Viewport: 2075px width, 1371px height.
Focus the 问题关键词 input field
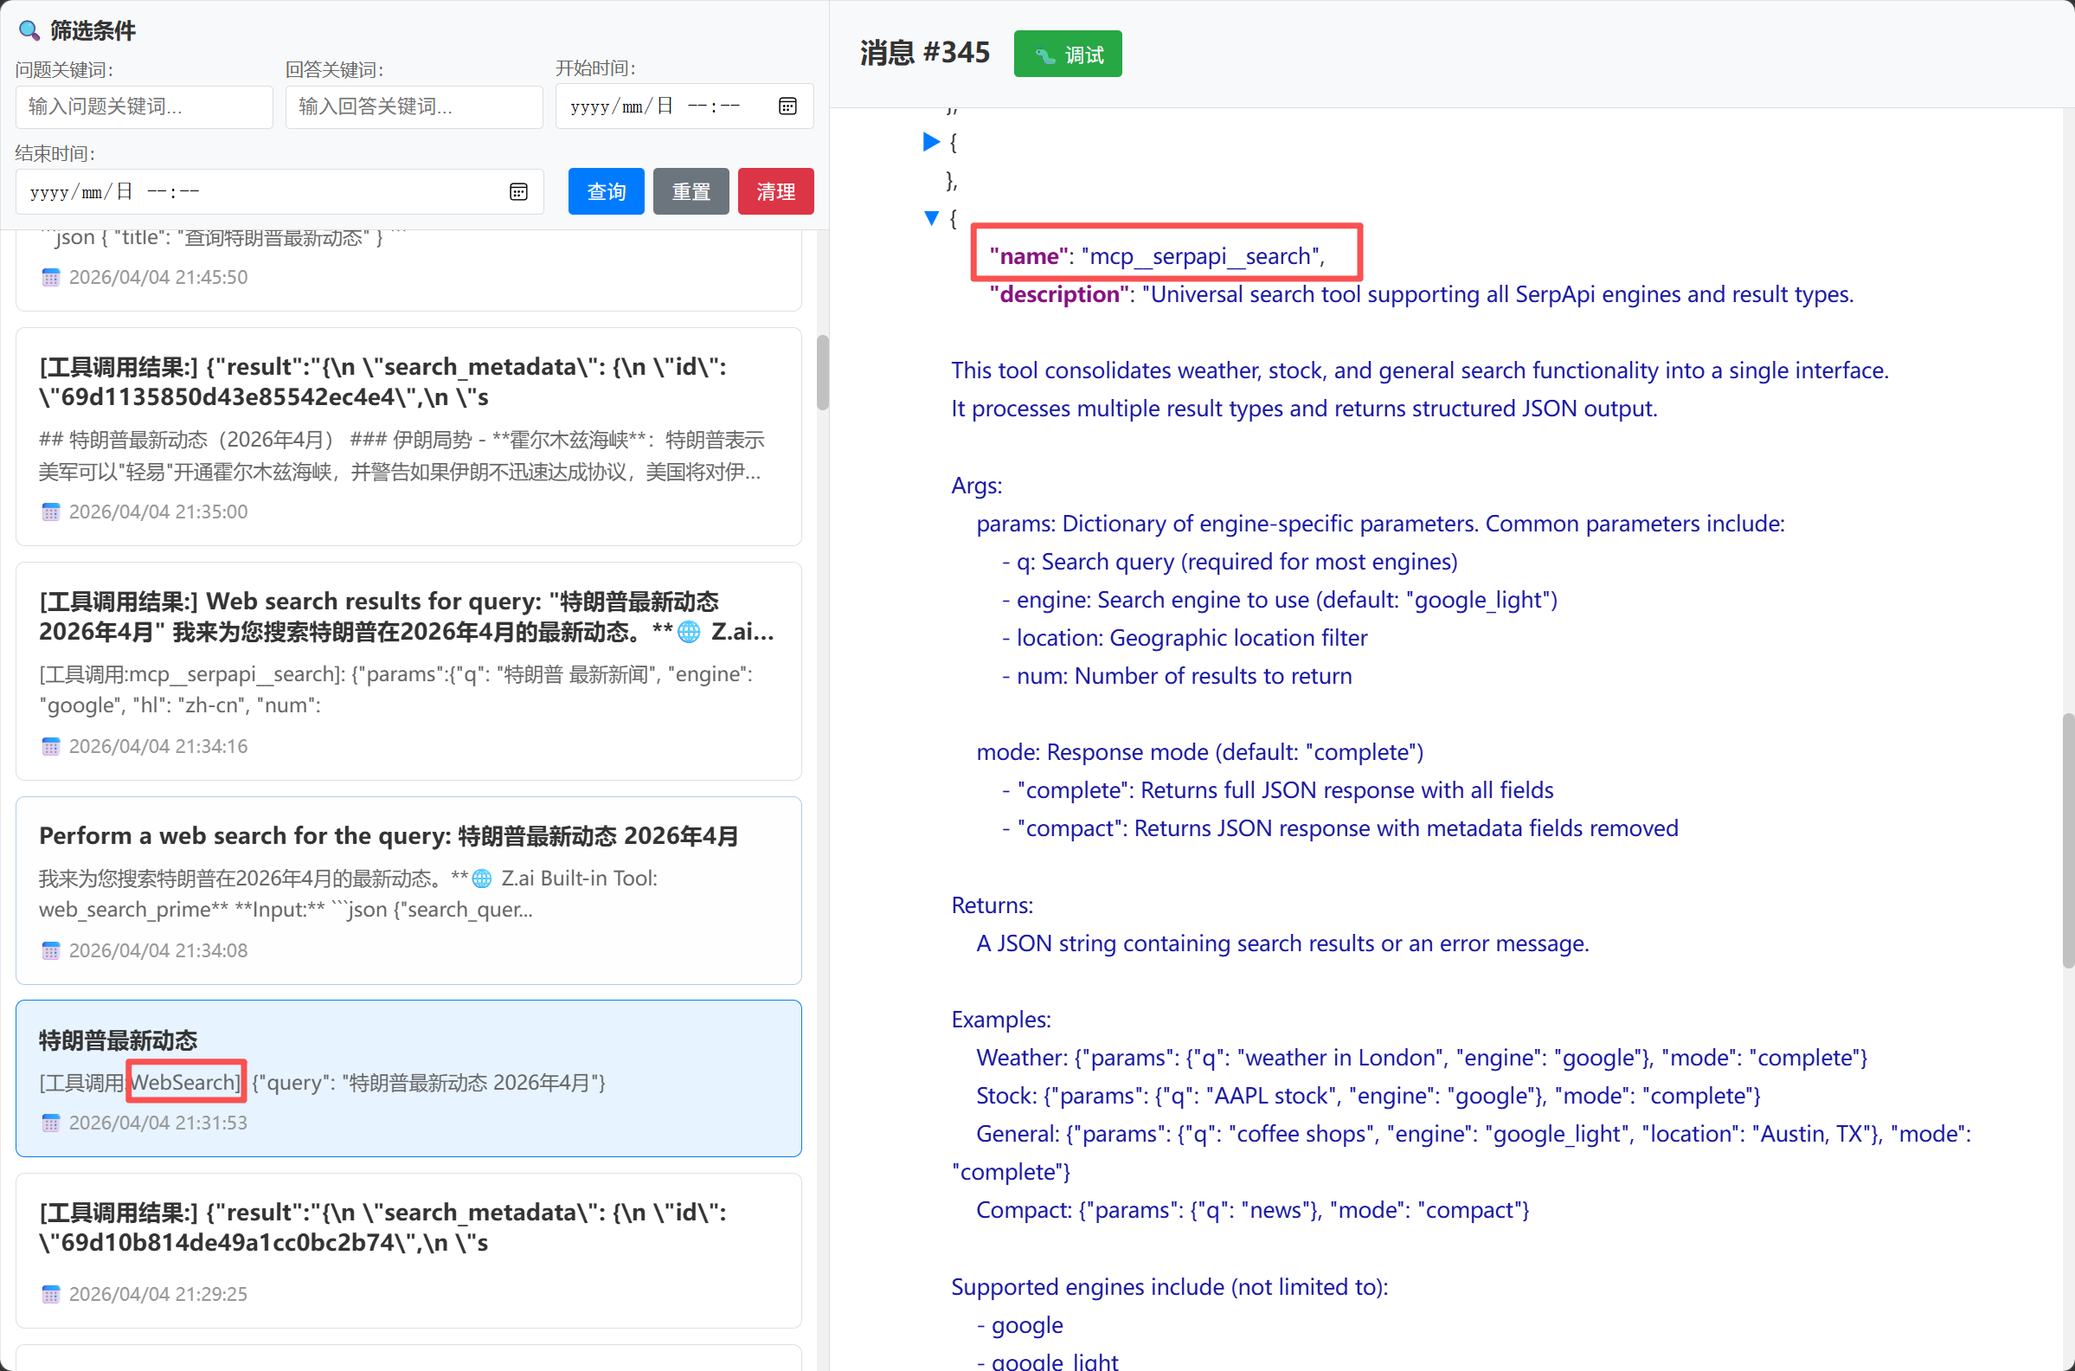[x=145, y=106]
